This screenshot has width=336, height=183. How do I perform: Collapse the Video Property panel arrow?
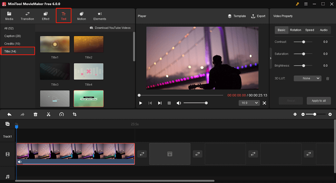[x=271, y=58]
